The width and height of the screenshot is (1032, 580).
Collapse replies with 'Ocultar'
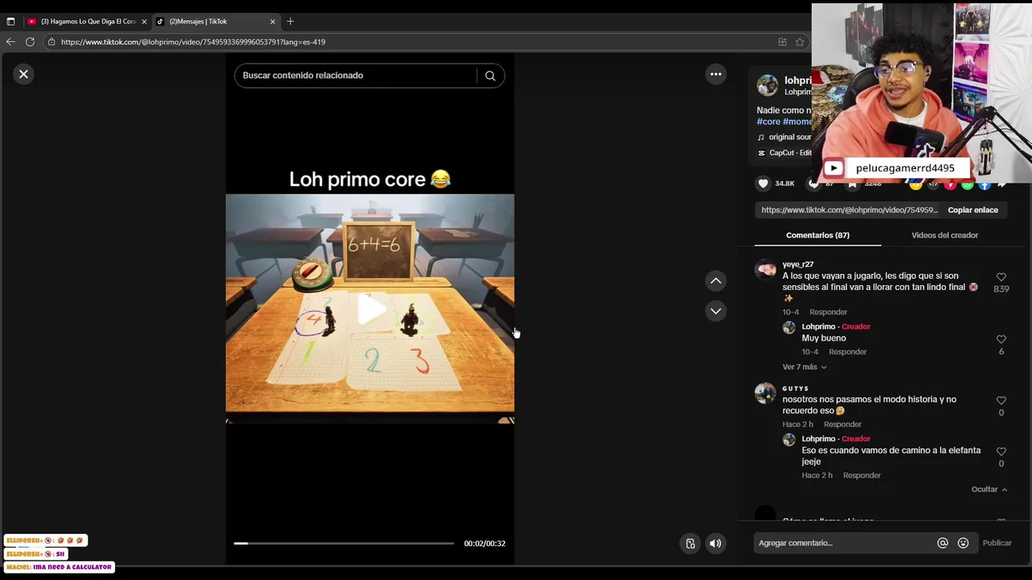tap(989, 490)
